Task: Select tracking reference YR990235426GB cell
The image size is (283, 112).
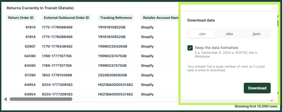Action: tap(113, 46)
